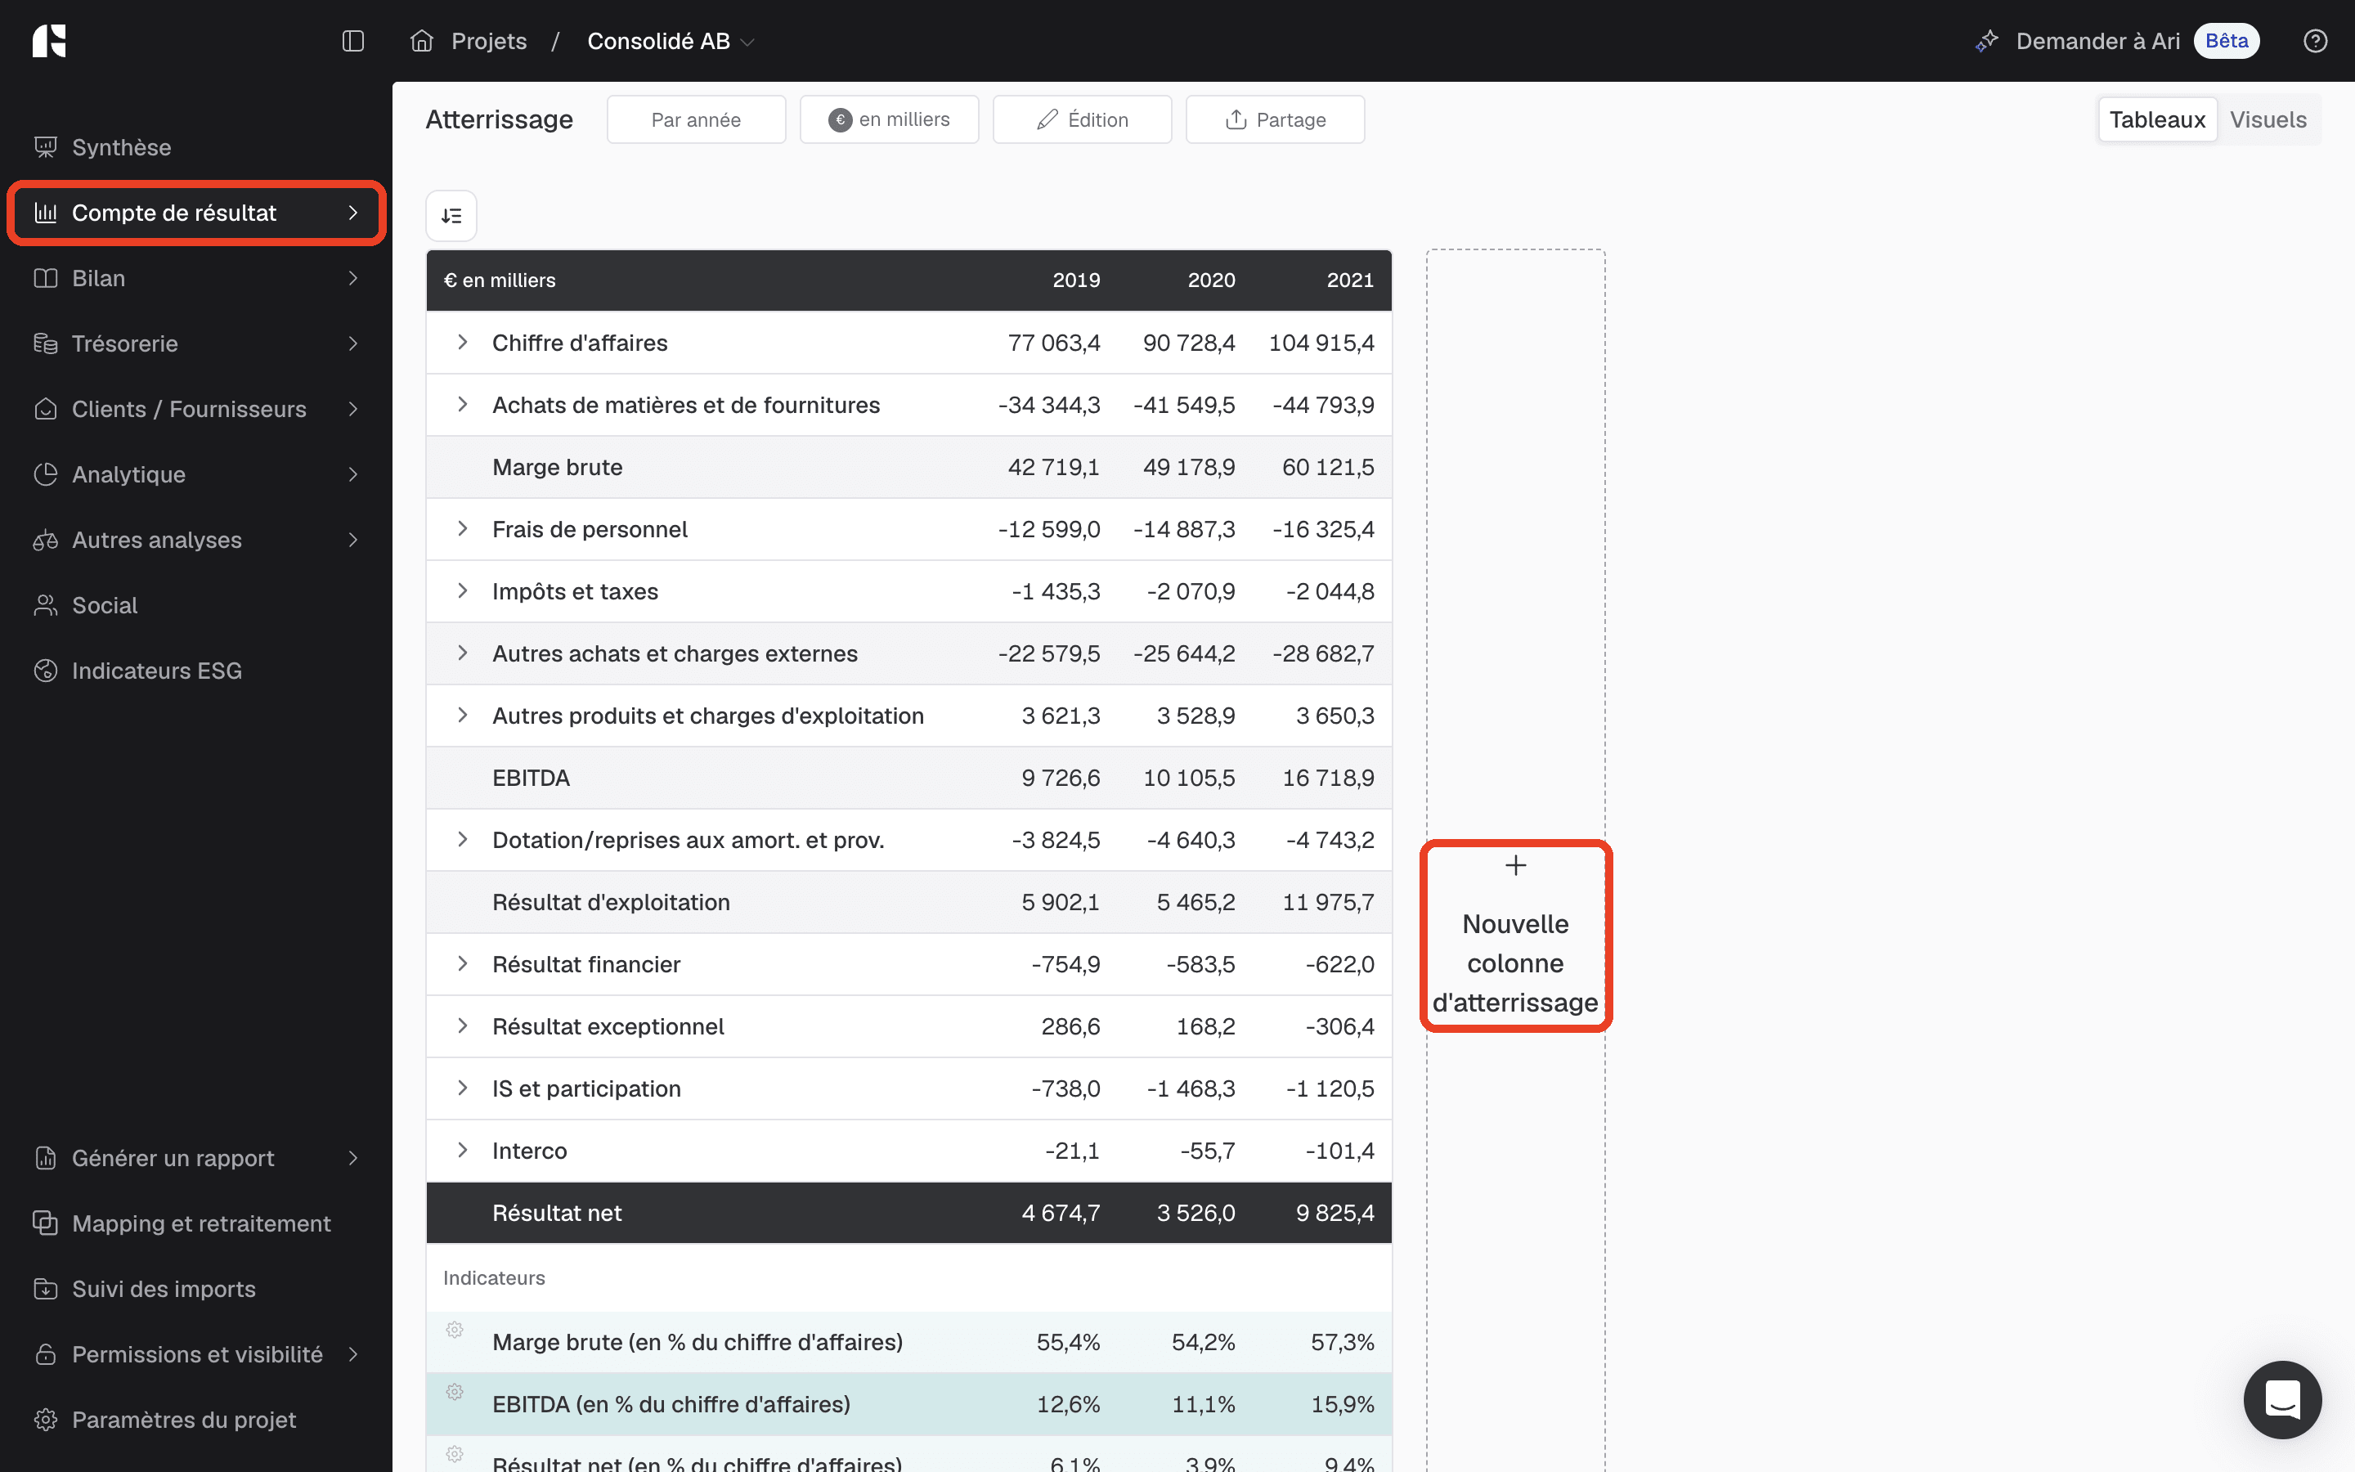Screen dimensions: 2355x1472
Task: Open the Analytique menu label
Action: tap(128, 474)
